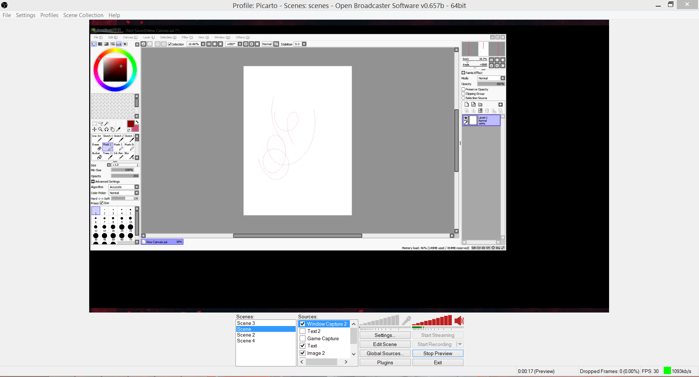Toggle the Selection checkbox in SAI toolbar
699x377 pixels.
(170, 44)
